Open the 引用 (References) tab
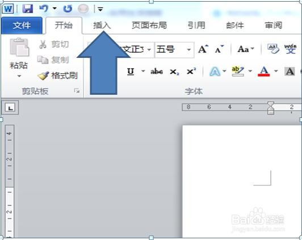 tap(196, 26)
